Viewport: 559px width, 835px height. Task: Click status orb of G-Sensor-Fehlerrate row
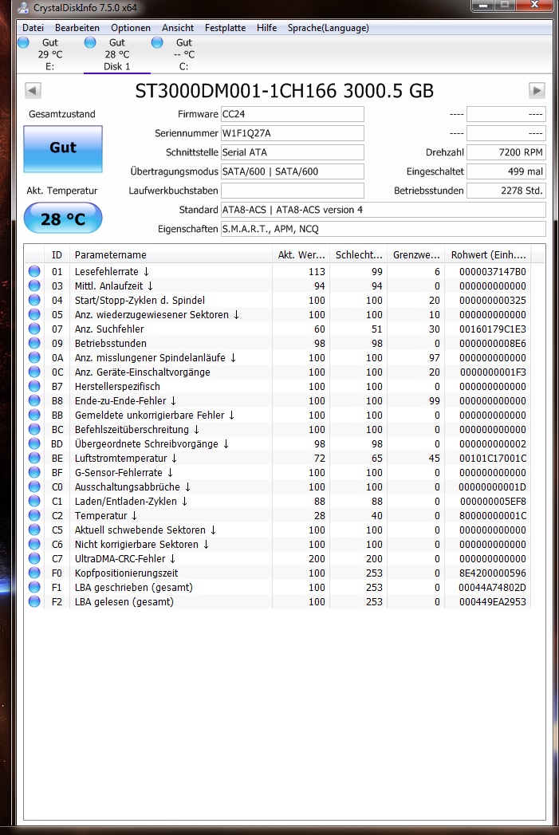tap(34, 473)
